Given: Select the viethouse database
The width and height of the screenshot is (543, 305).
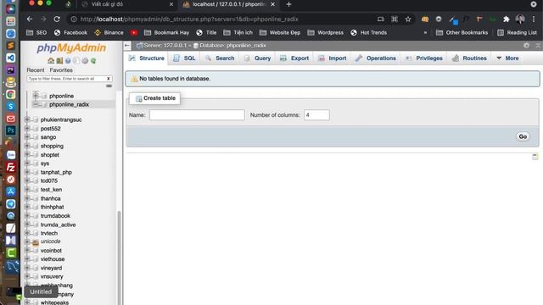Looking at the screenshot, I should (53, 259).
